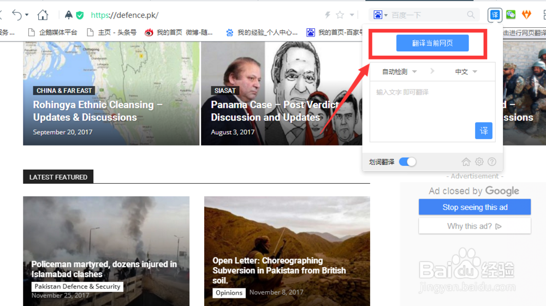Click the 'November 8, 2017' date text
Image resolution: width=546 pixels, height=306 pixels.
tap(276, 292)
